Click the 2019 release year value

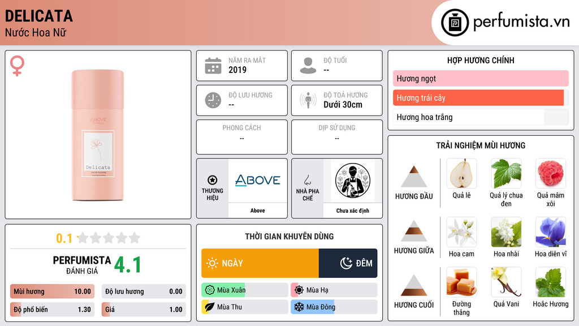[237, 70]
